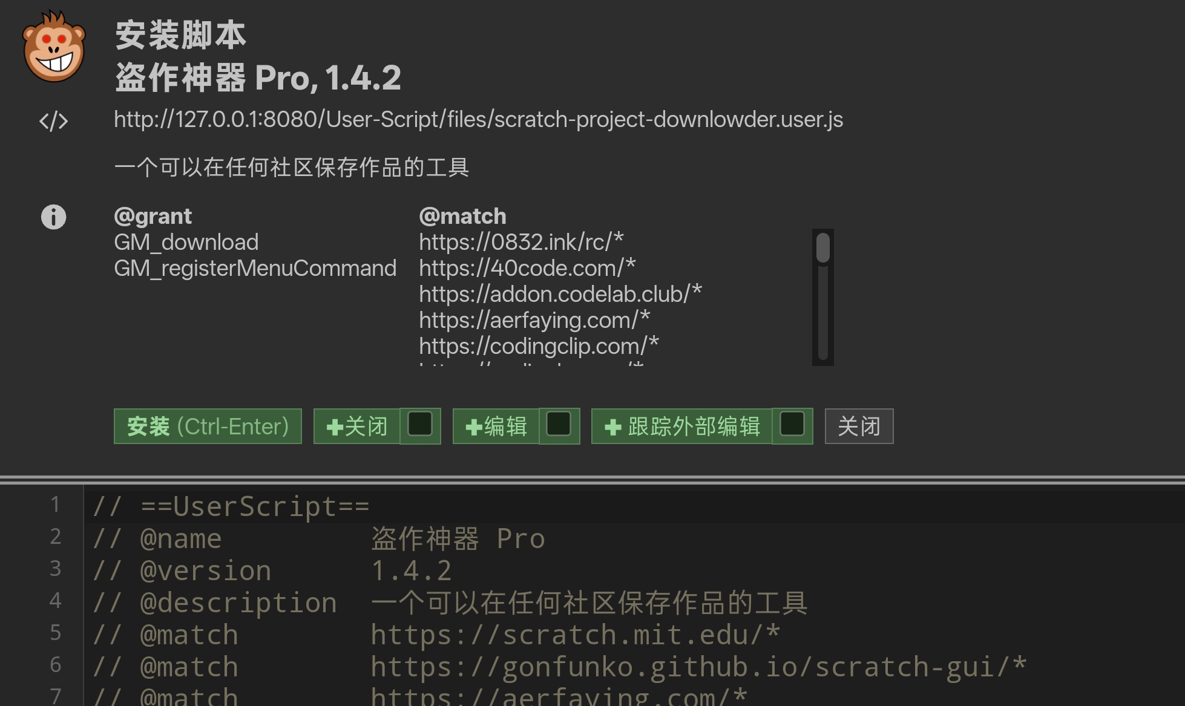Toggle the checkbox beside 跟踪外部编辑
Viewport: 1185px width, 706px height.
pos(792,425)
